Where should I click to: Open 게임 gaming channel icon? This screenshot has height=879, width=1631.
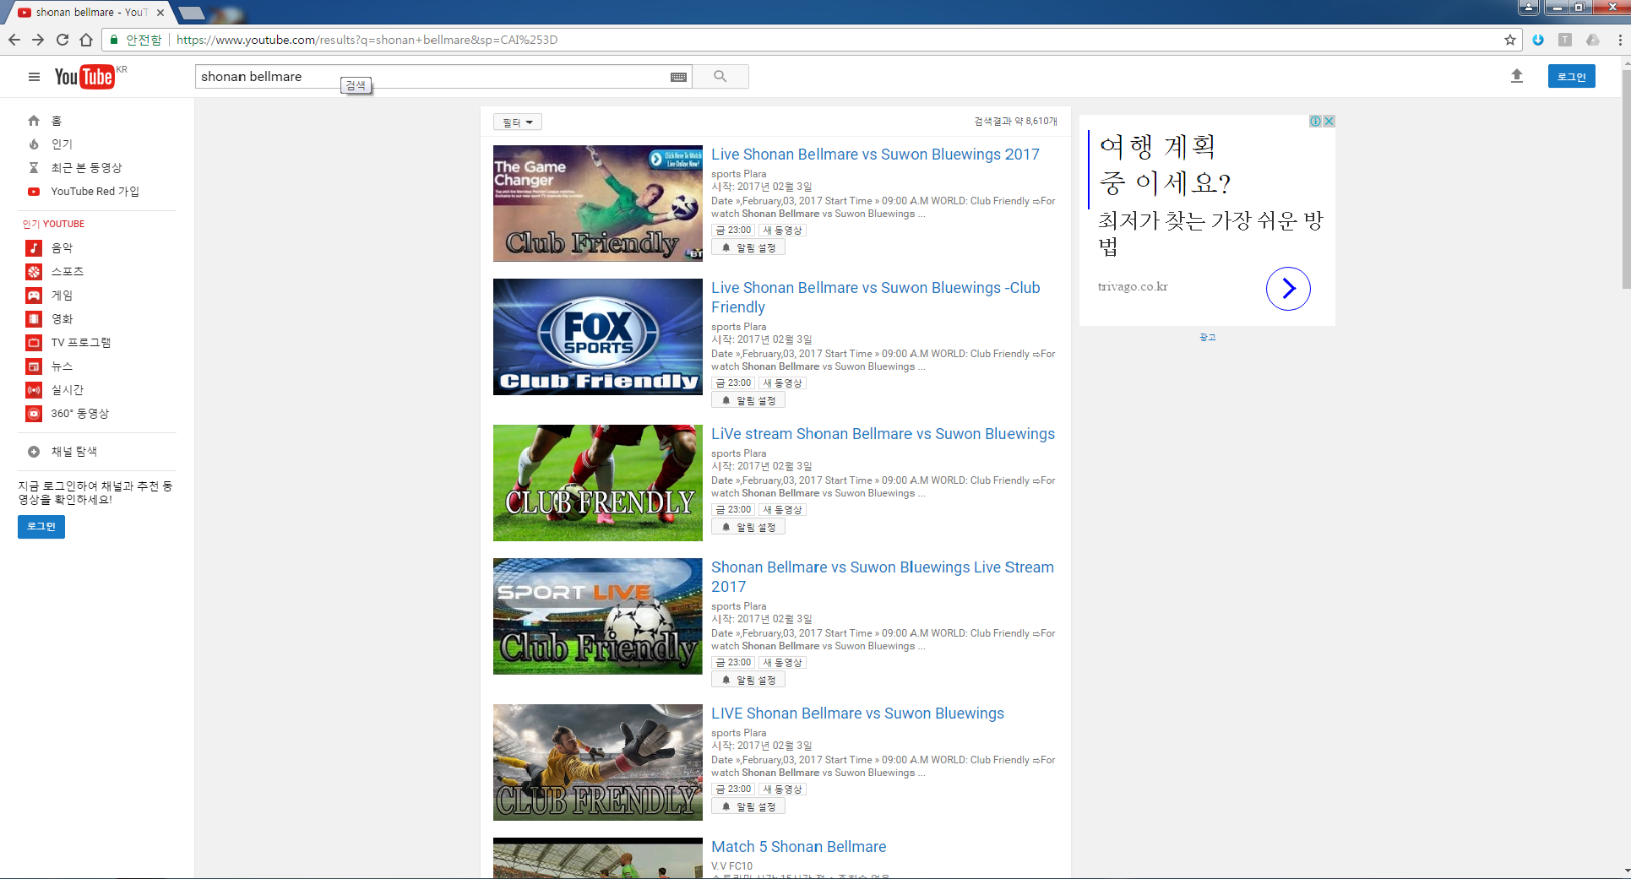coord(34,295)
